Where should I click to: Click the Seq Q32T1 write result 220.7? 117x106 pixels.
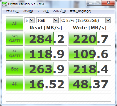(90, 39)
